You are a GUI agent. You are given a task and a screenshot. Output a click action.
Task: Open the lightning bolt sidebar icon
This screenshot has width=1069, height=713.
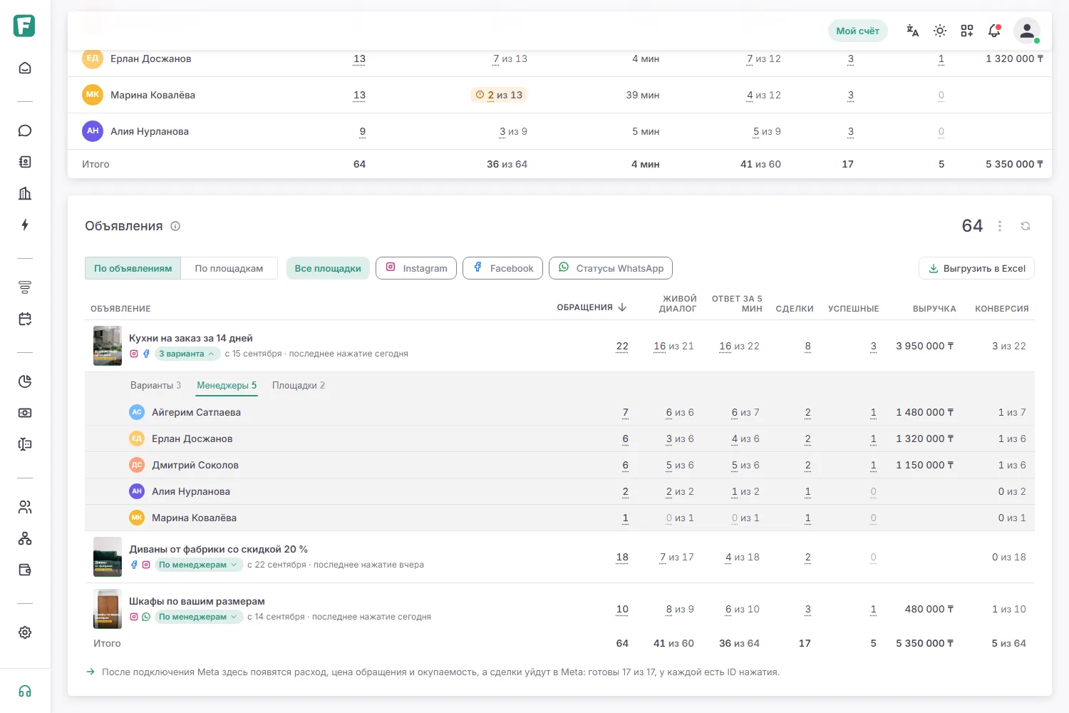[x=25, y=225]
